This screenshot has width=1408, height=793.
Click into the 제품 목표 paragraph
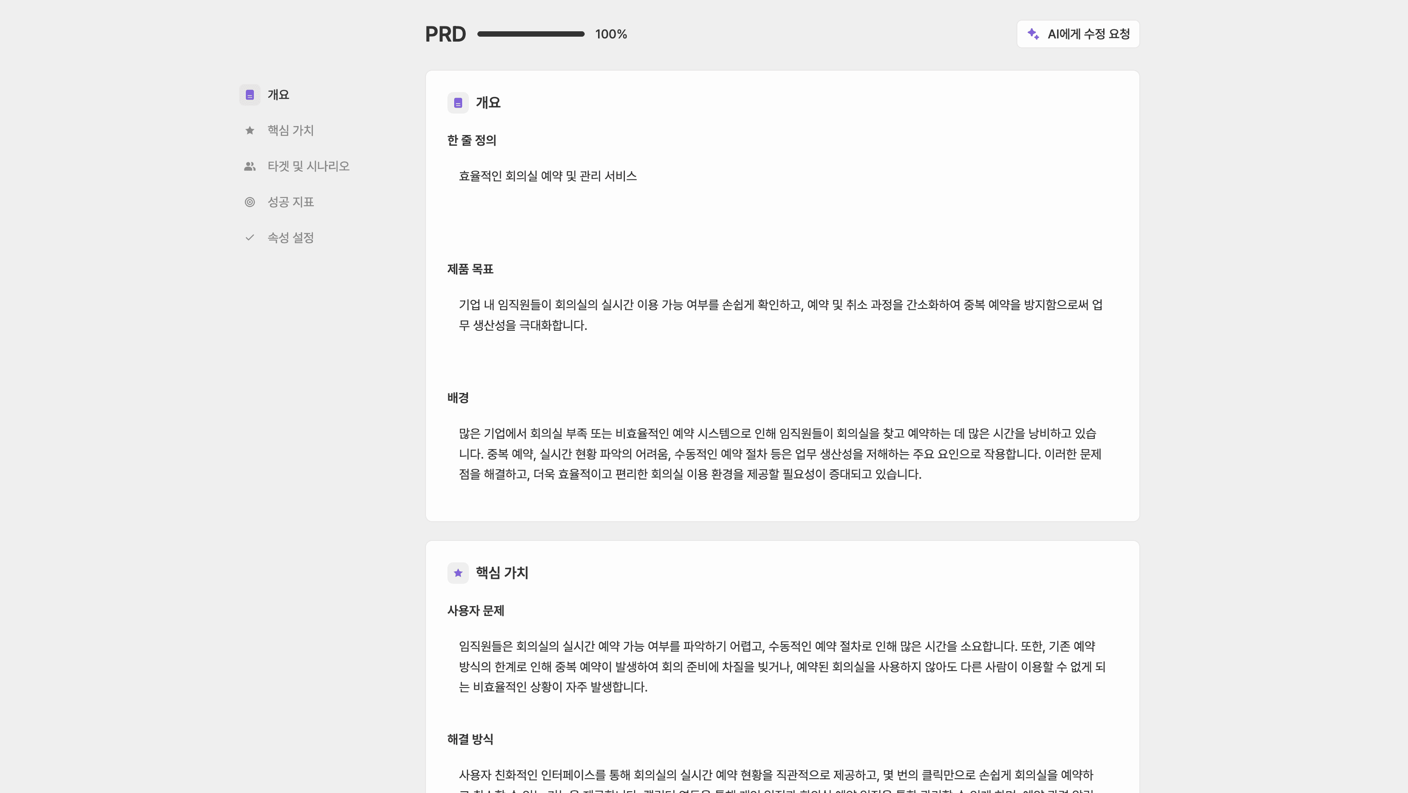coord(780,315)
